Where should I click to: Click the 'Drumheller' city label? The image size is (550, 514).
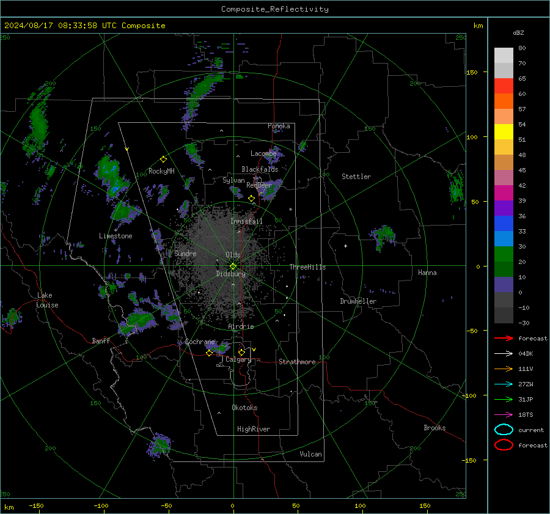(x=358, y=301)
